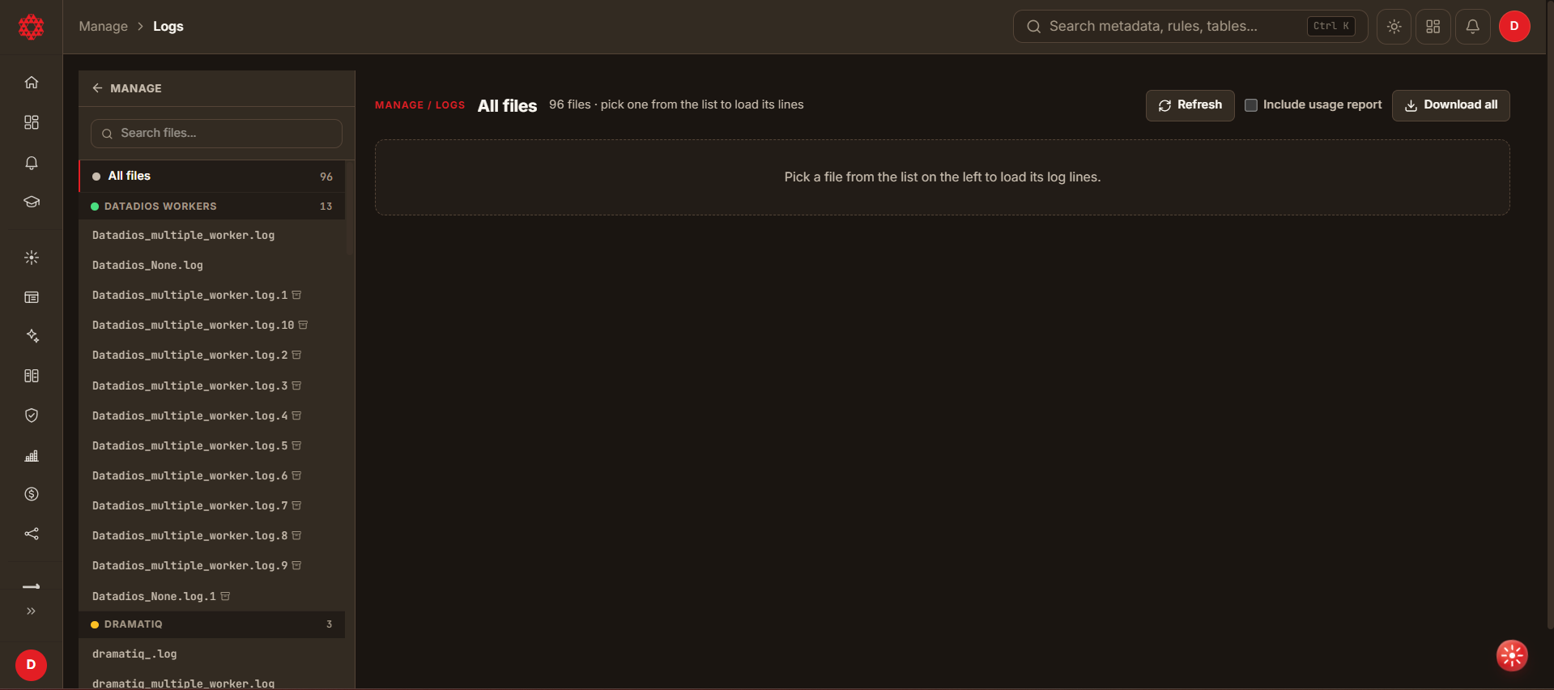The width and height of the screenshot is (1554, 690).
Task: Open the home icon in left sidebar
Action: (x=32, y=82)
